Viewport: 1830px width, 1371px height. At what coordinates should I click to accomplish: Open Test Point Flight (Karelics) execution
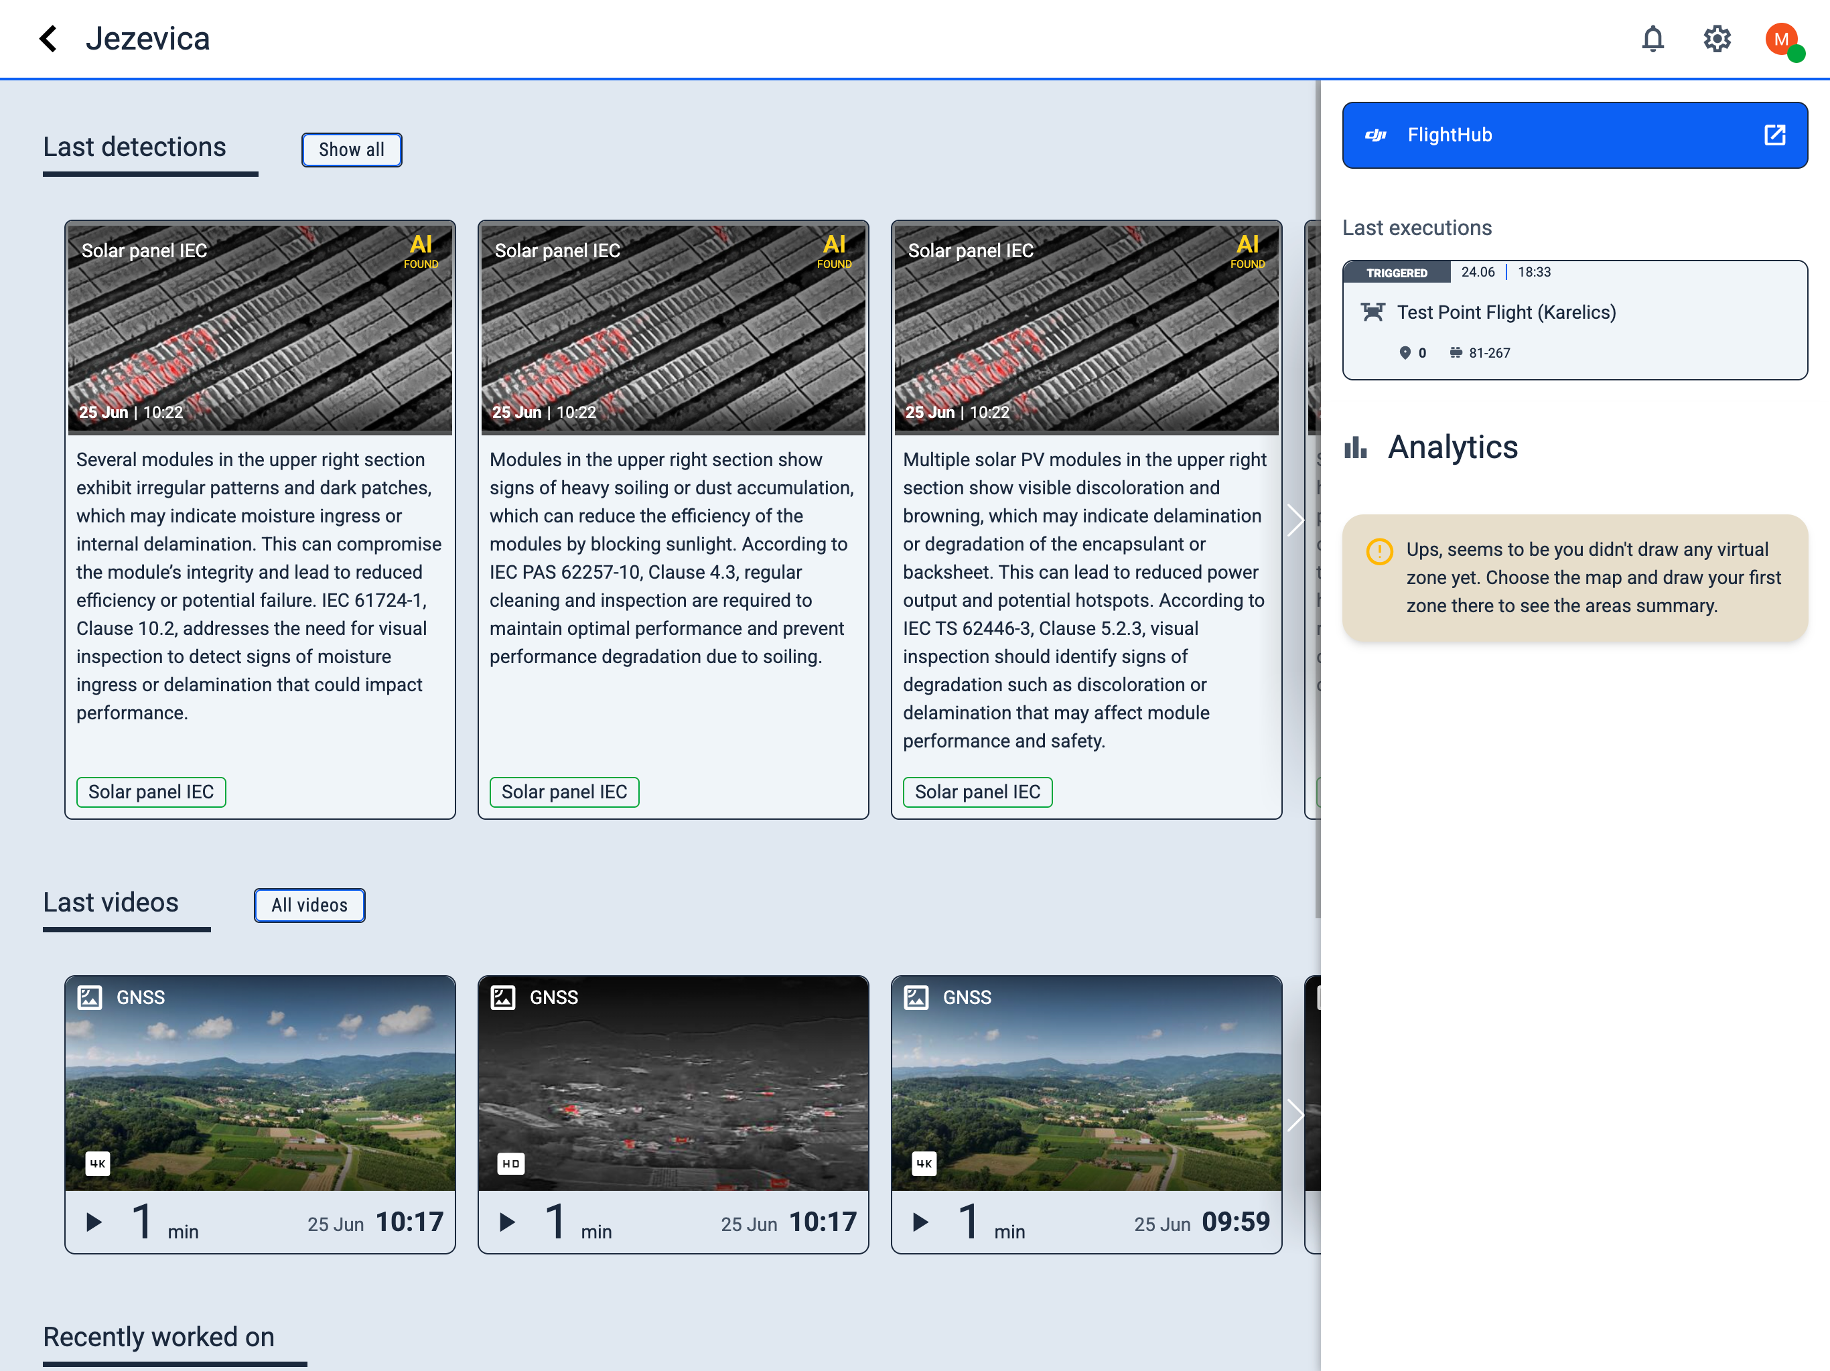(1574, 320)
